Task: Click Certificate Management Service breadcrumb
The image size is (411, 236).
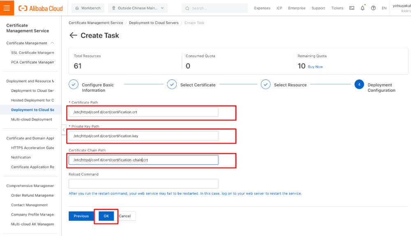Action: [x=96, y=23]
